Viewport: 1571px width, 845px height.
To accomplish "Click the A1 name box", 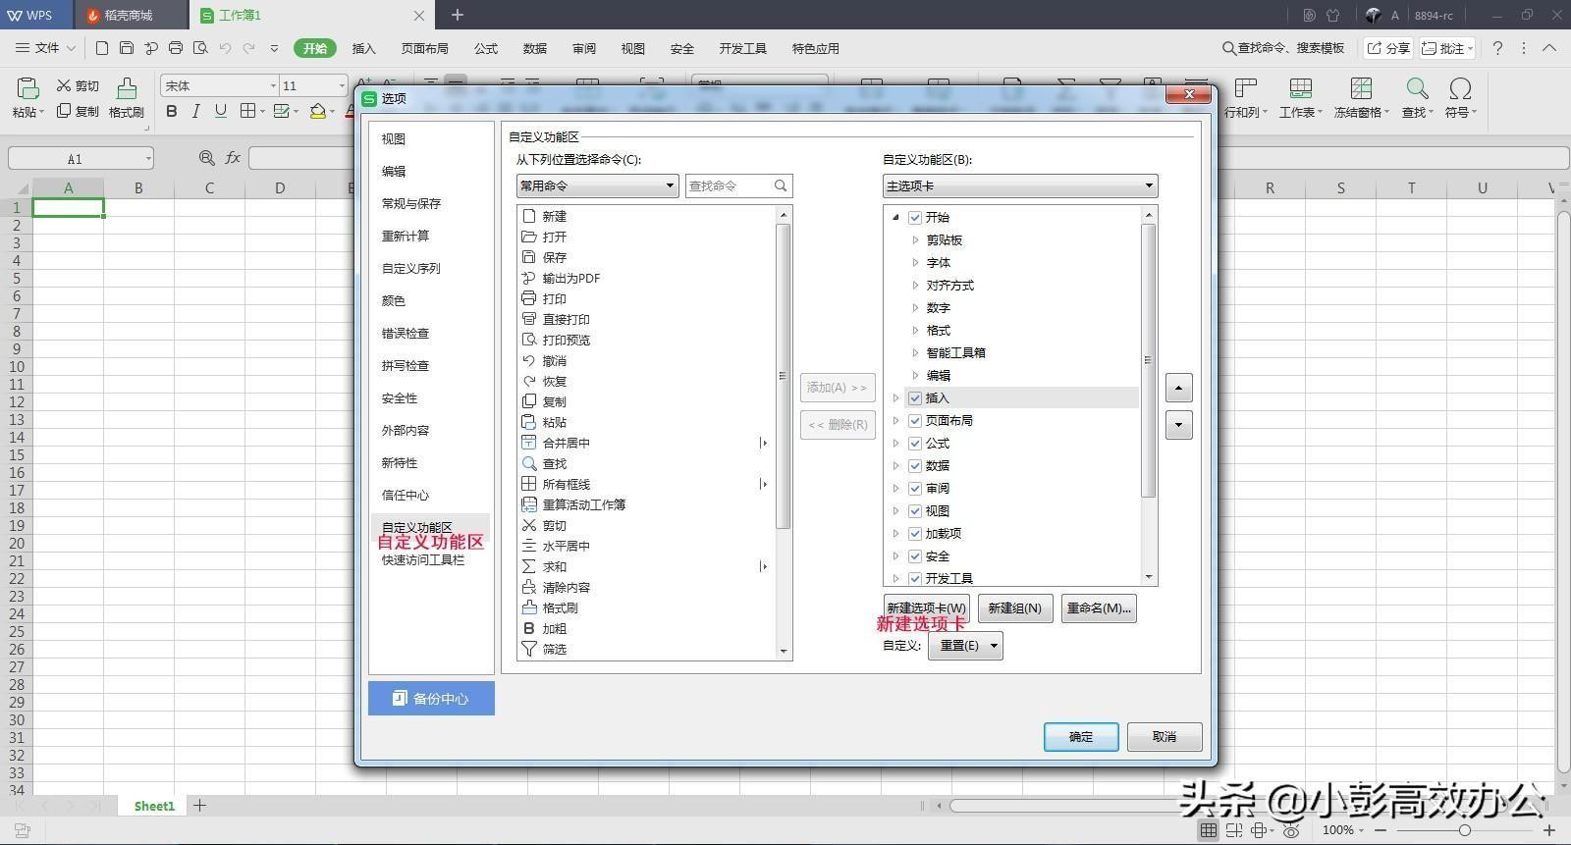I will click(81, 158).
